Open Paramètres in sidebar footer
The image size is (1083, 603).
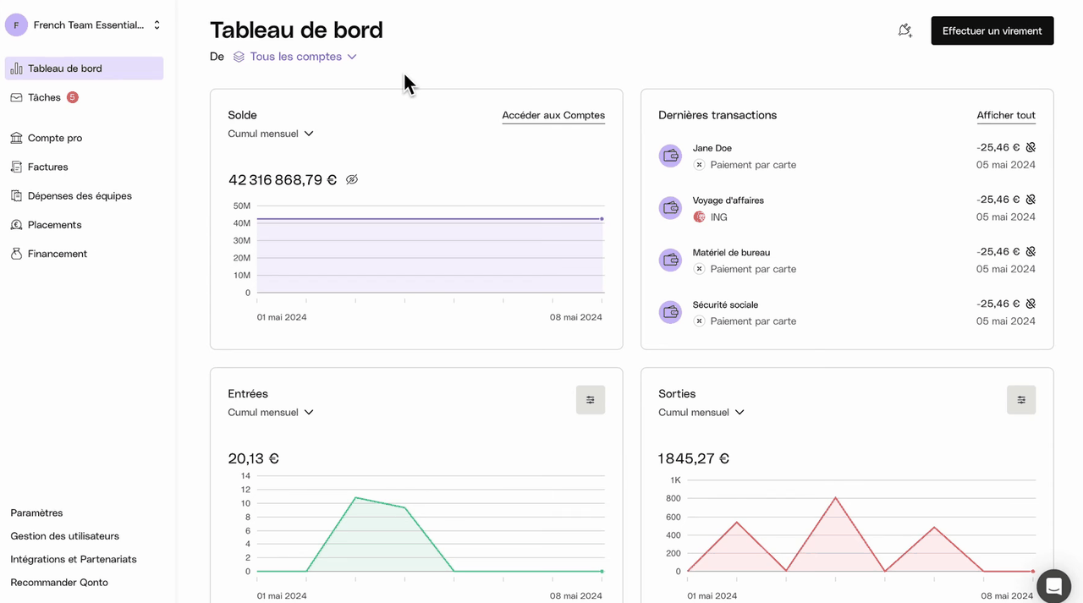pos(36,513)
